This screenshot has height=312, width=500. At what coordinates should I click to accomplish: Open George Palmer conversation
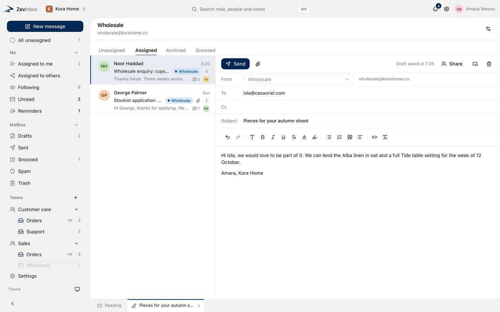pos(153,99)
